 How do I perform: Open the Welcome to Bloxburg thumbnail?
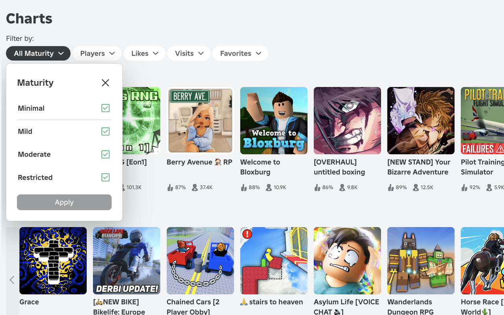coord(274,120)
